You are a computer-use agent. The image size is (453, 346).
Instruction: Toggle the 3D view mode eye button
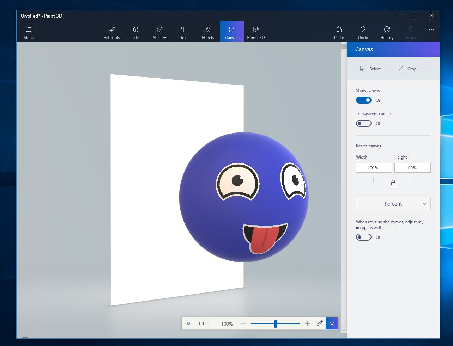coord(332,323)
